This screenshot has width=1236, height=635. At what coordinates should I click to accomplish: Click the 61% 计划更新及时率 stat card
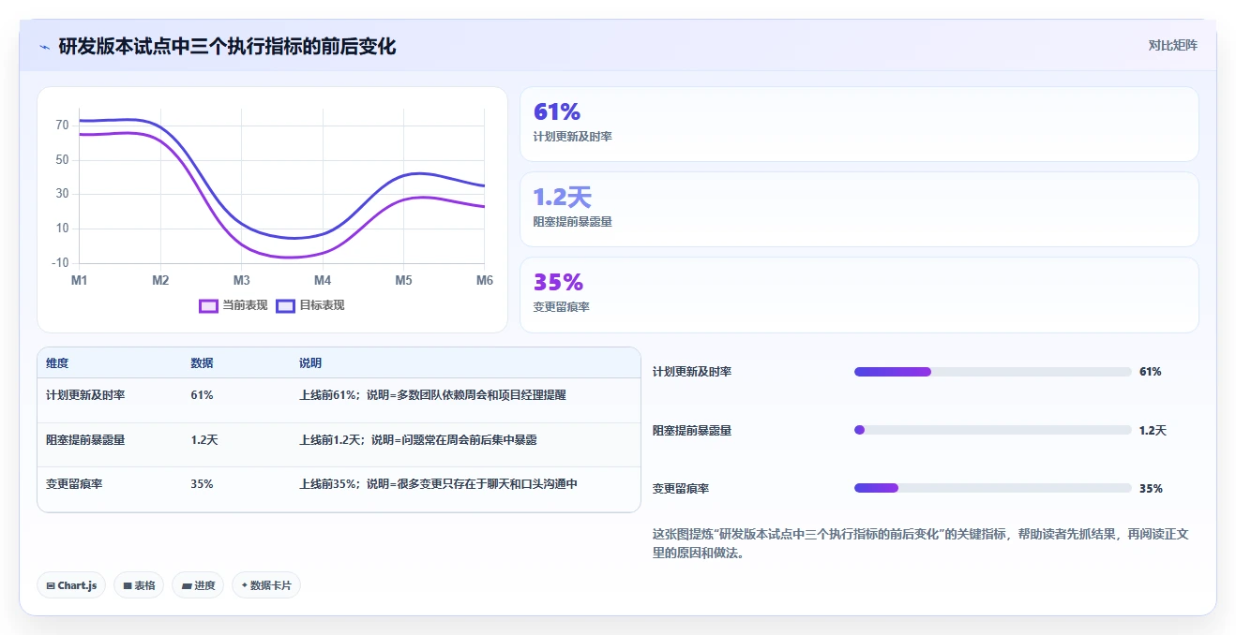(859, 125)
